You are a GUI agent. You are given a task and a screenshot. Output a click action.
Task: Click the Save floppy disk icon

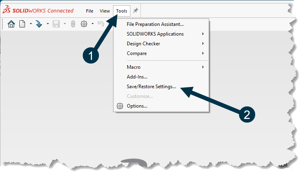coord(56,24)
